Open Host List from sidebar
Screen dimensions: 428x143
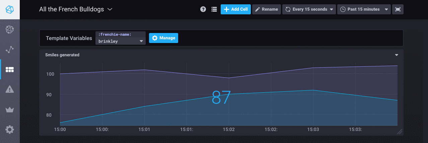coord(10,30)
